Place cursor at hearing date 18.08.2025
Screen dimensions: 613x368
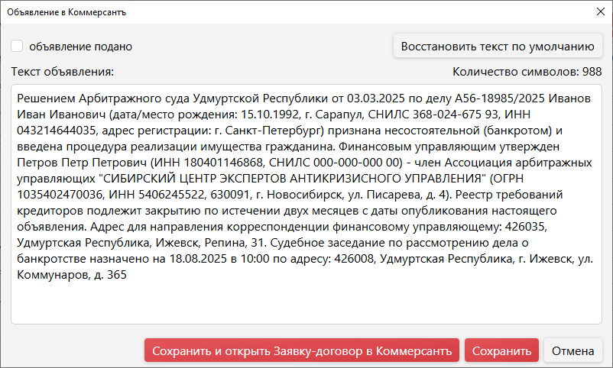pos(198,258)
